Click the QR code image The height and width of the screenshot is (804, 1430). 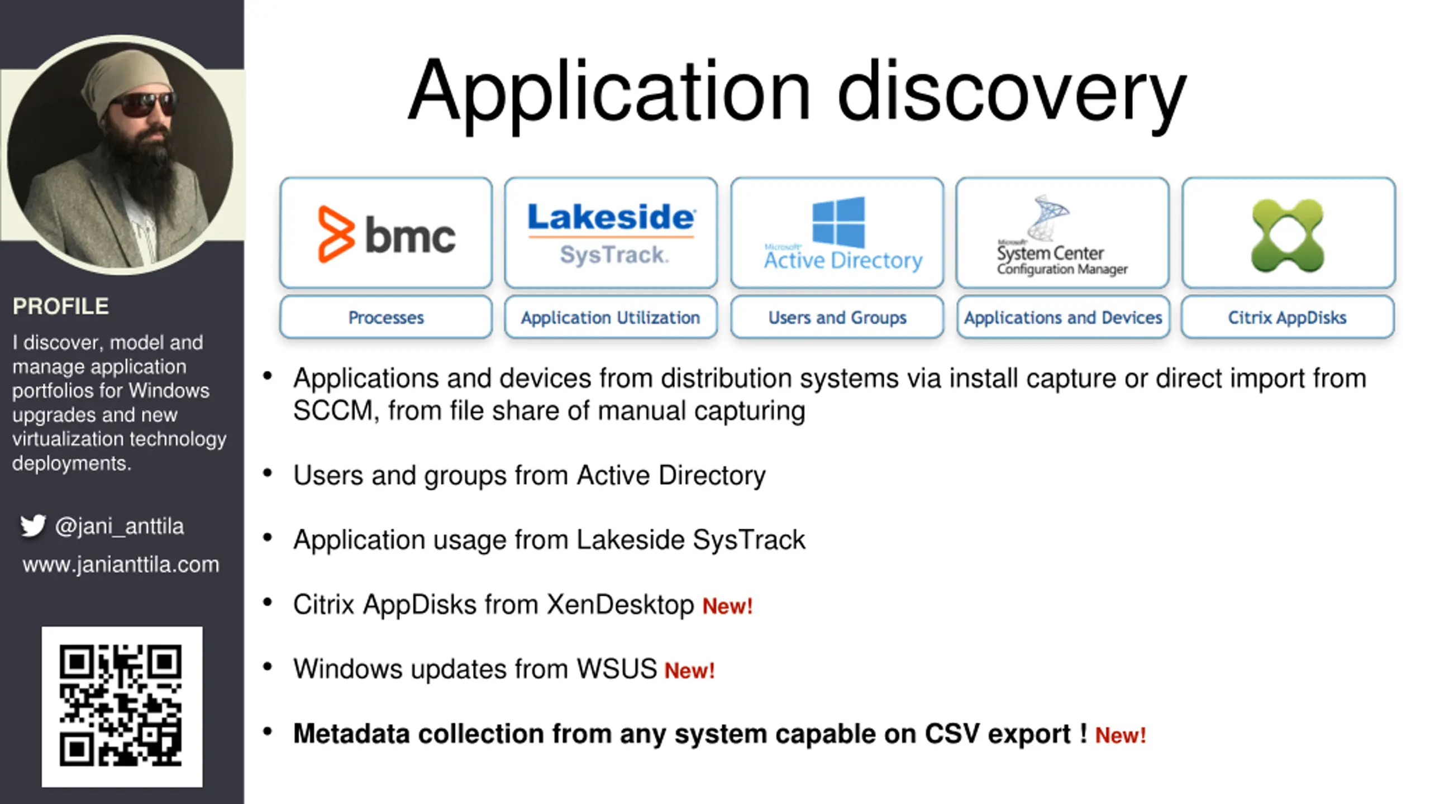pyautogui.click(x=122, y=706)
